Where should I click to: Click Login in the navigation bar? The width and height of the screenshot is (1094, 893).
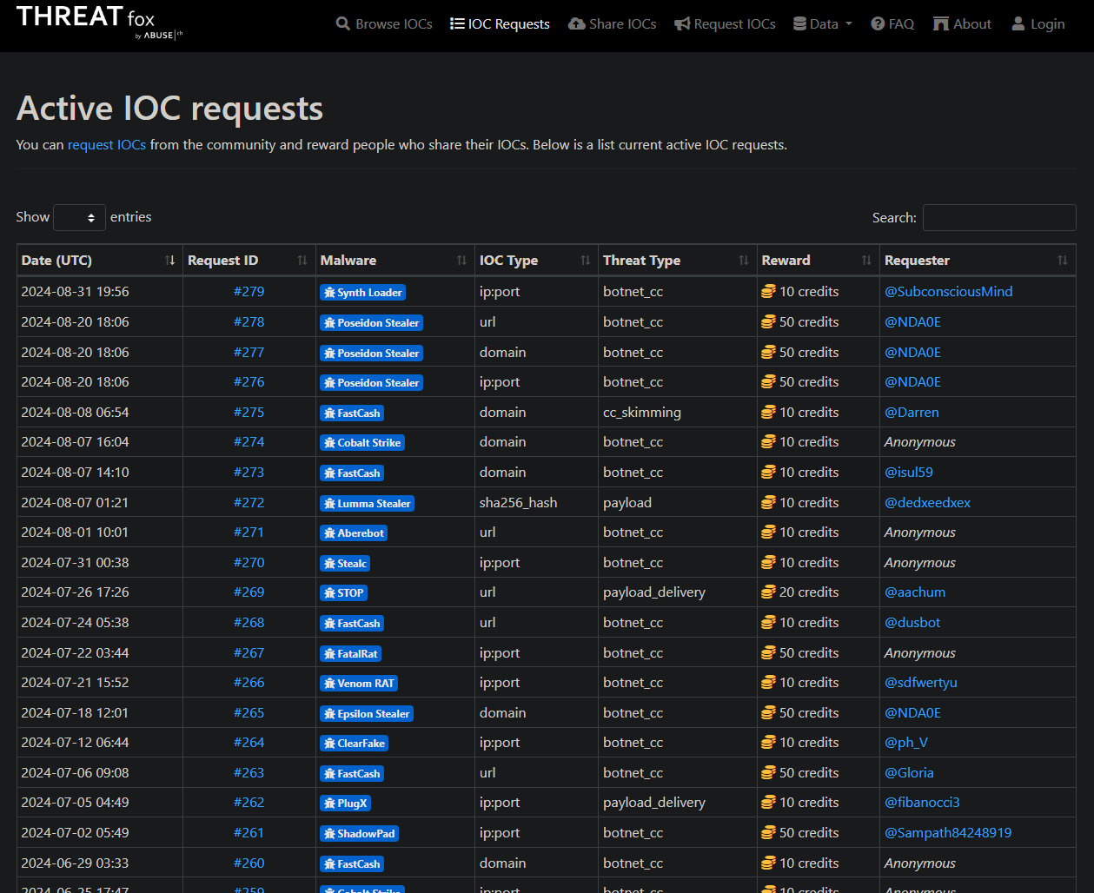click(1038, 24)
